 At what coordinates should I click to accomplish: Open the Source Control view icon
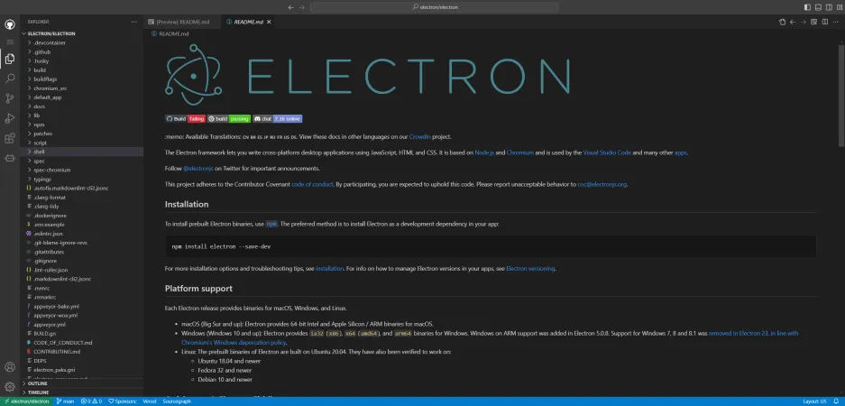coord(10,98)
